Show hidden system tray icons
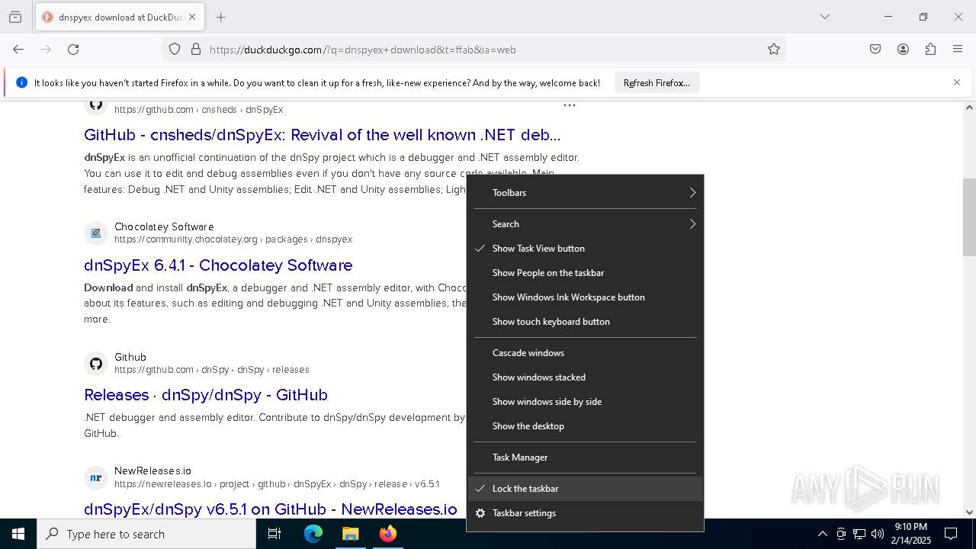This screenshot has width=976, height=549. 822,534
